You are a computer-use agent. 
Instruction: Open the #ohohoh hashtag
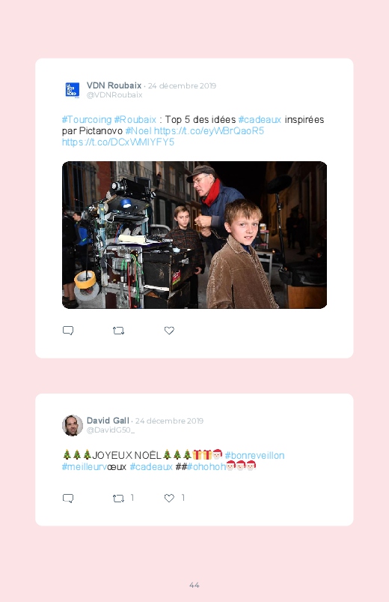point(206,467)
